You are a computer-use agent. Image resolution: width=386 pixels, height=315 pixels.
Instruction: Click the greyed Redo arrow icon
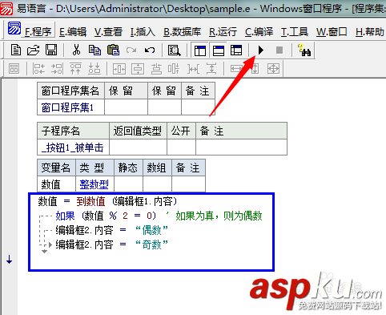coord(131,50)
